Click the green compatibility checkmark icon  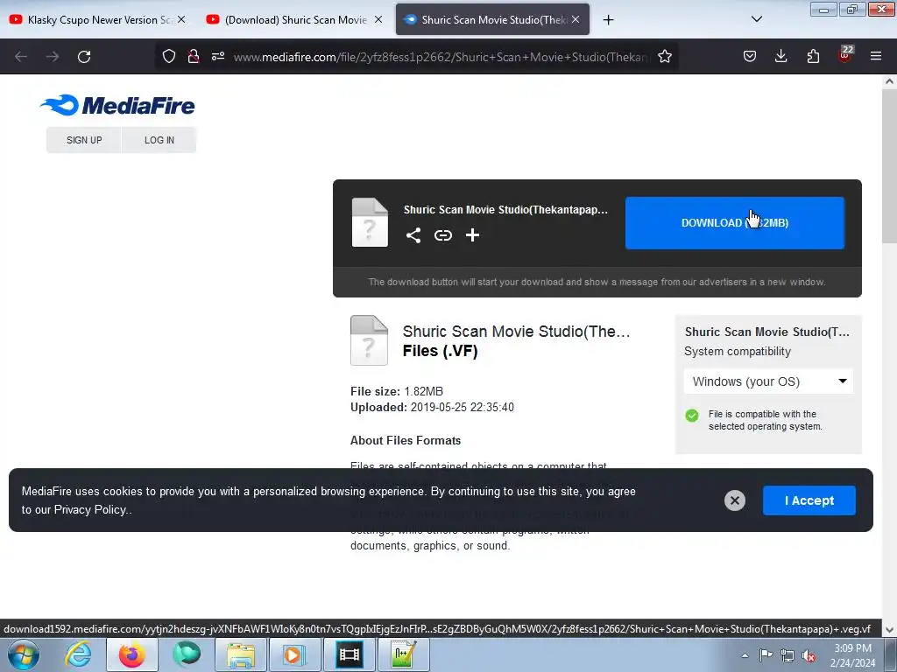point(692,416)
